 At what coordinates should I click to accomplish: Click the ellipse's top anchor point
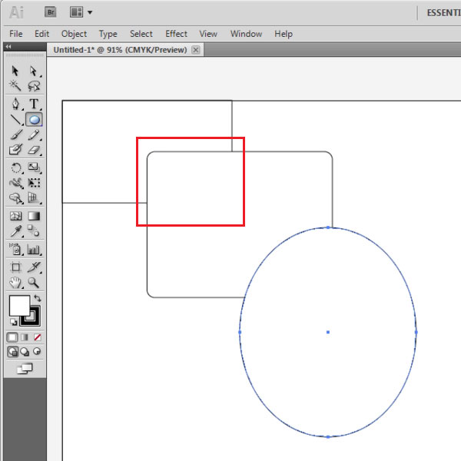point(328,227)
